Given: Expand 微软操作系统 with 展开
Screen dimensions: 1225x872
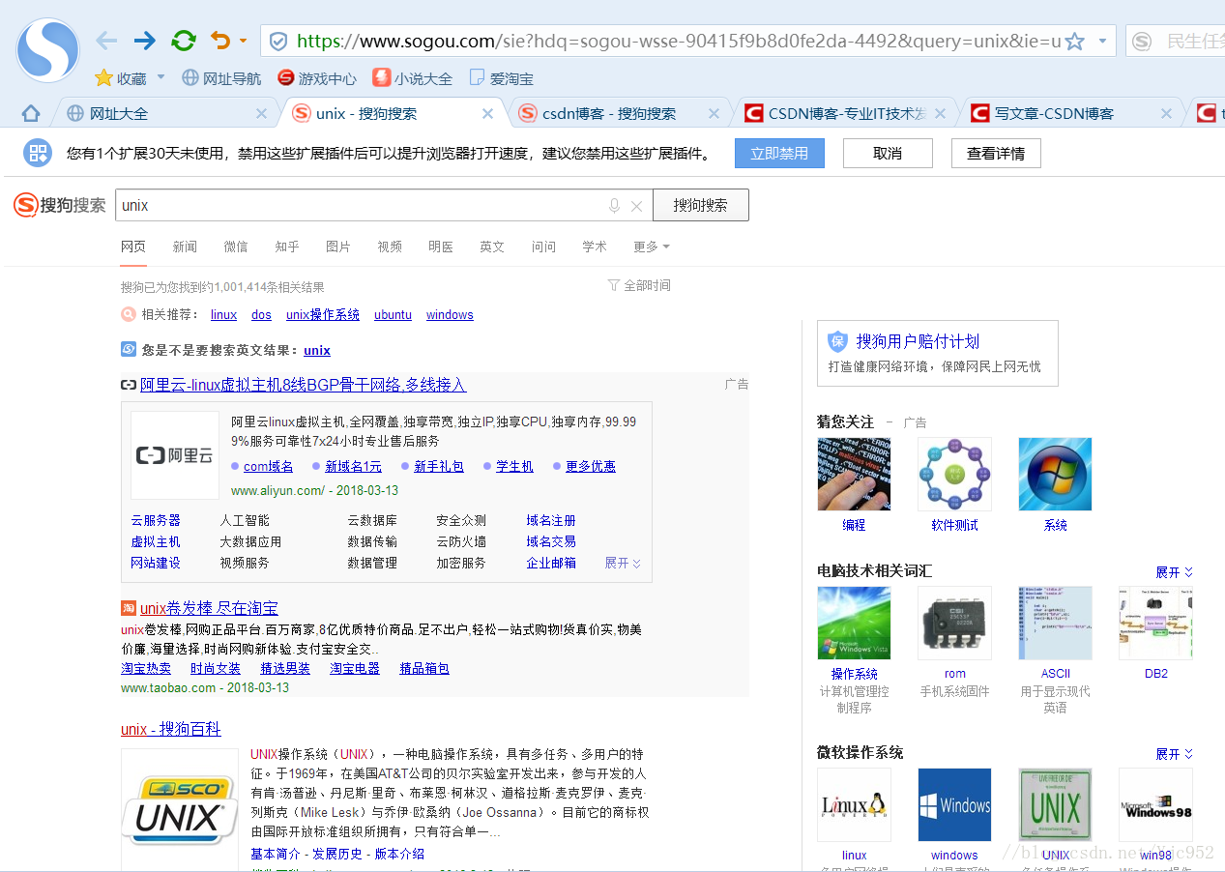Looking at the screenshot, I should pos(1175,753).
